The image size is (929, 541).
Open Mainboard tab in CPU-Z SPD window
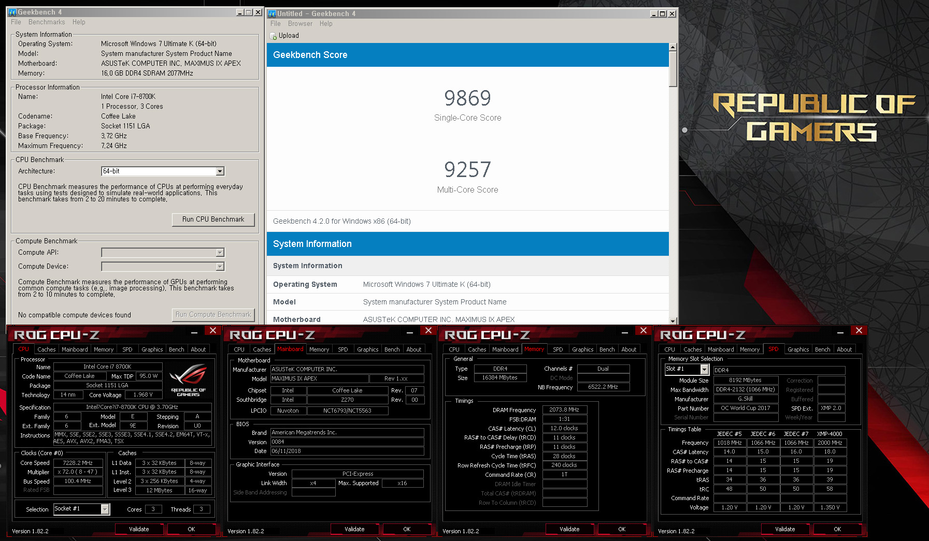point(721,349)
